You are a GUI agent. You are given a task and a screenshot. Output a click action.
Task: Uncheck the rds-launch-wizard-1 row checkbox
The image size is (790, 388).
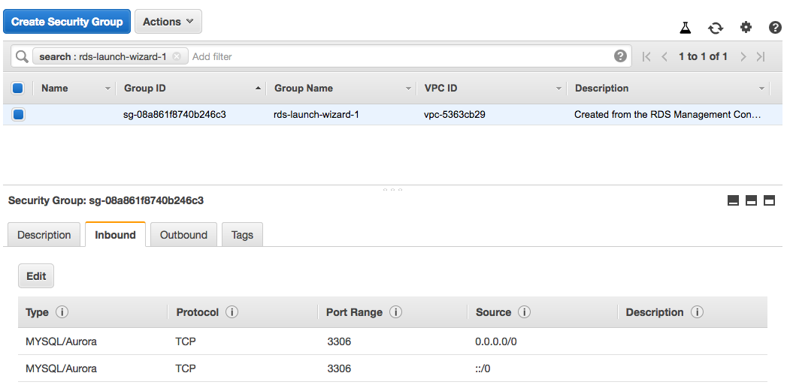click(18, 115)
